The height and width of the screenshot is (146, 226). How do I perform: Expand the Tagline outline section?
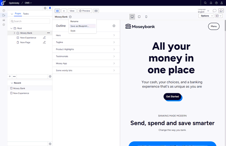click(x=86, y=42)
